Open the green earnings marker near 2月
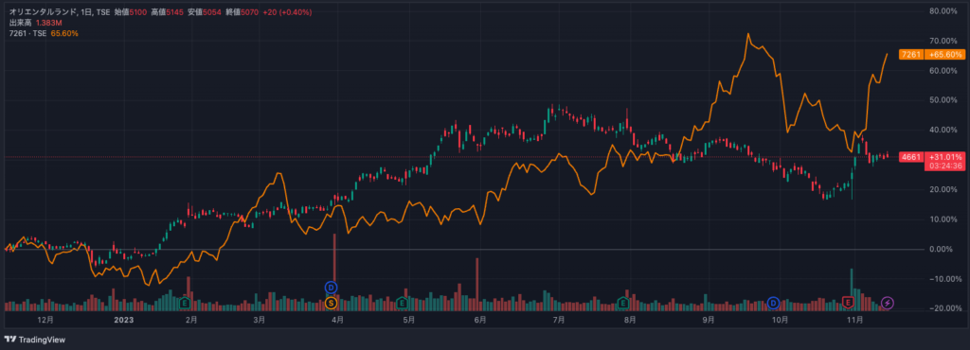Viewport: 970px width, 350px height. click(x=185, y=303)
